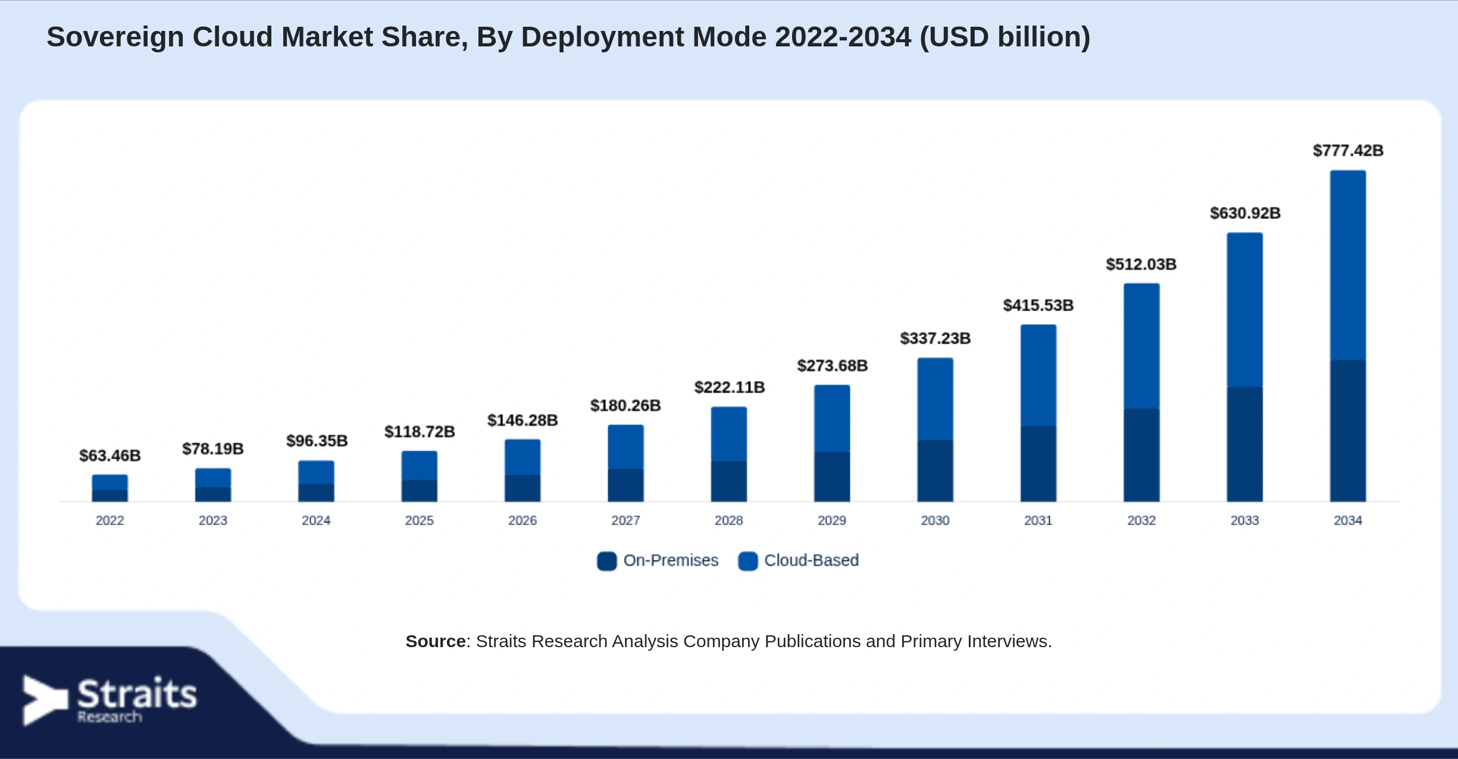
Task: Click the $512.03B data label
Action: tap(1141, 264)
